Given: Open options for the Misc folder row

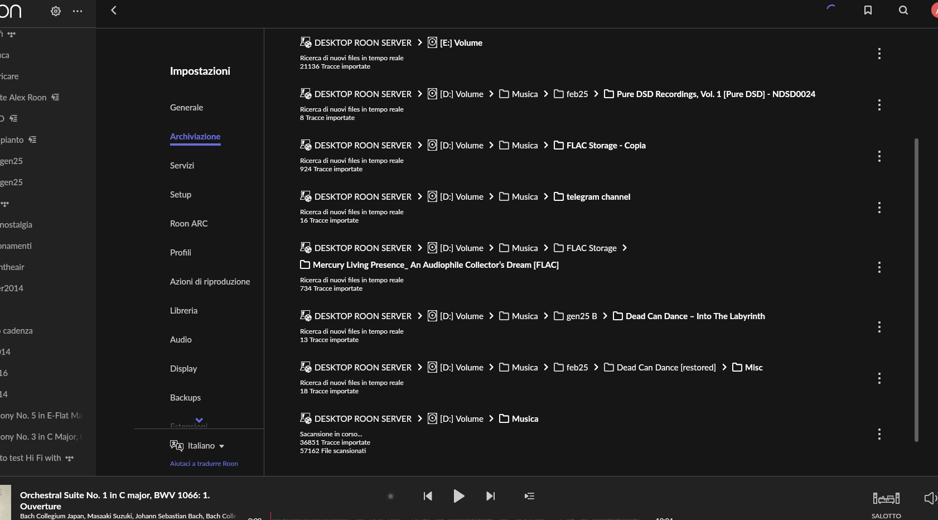Looking at the screenshot, I should click(879, 378).
